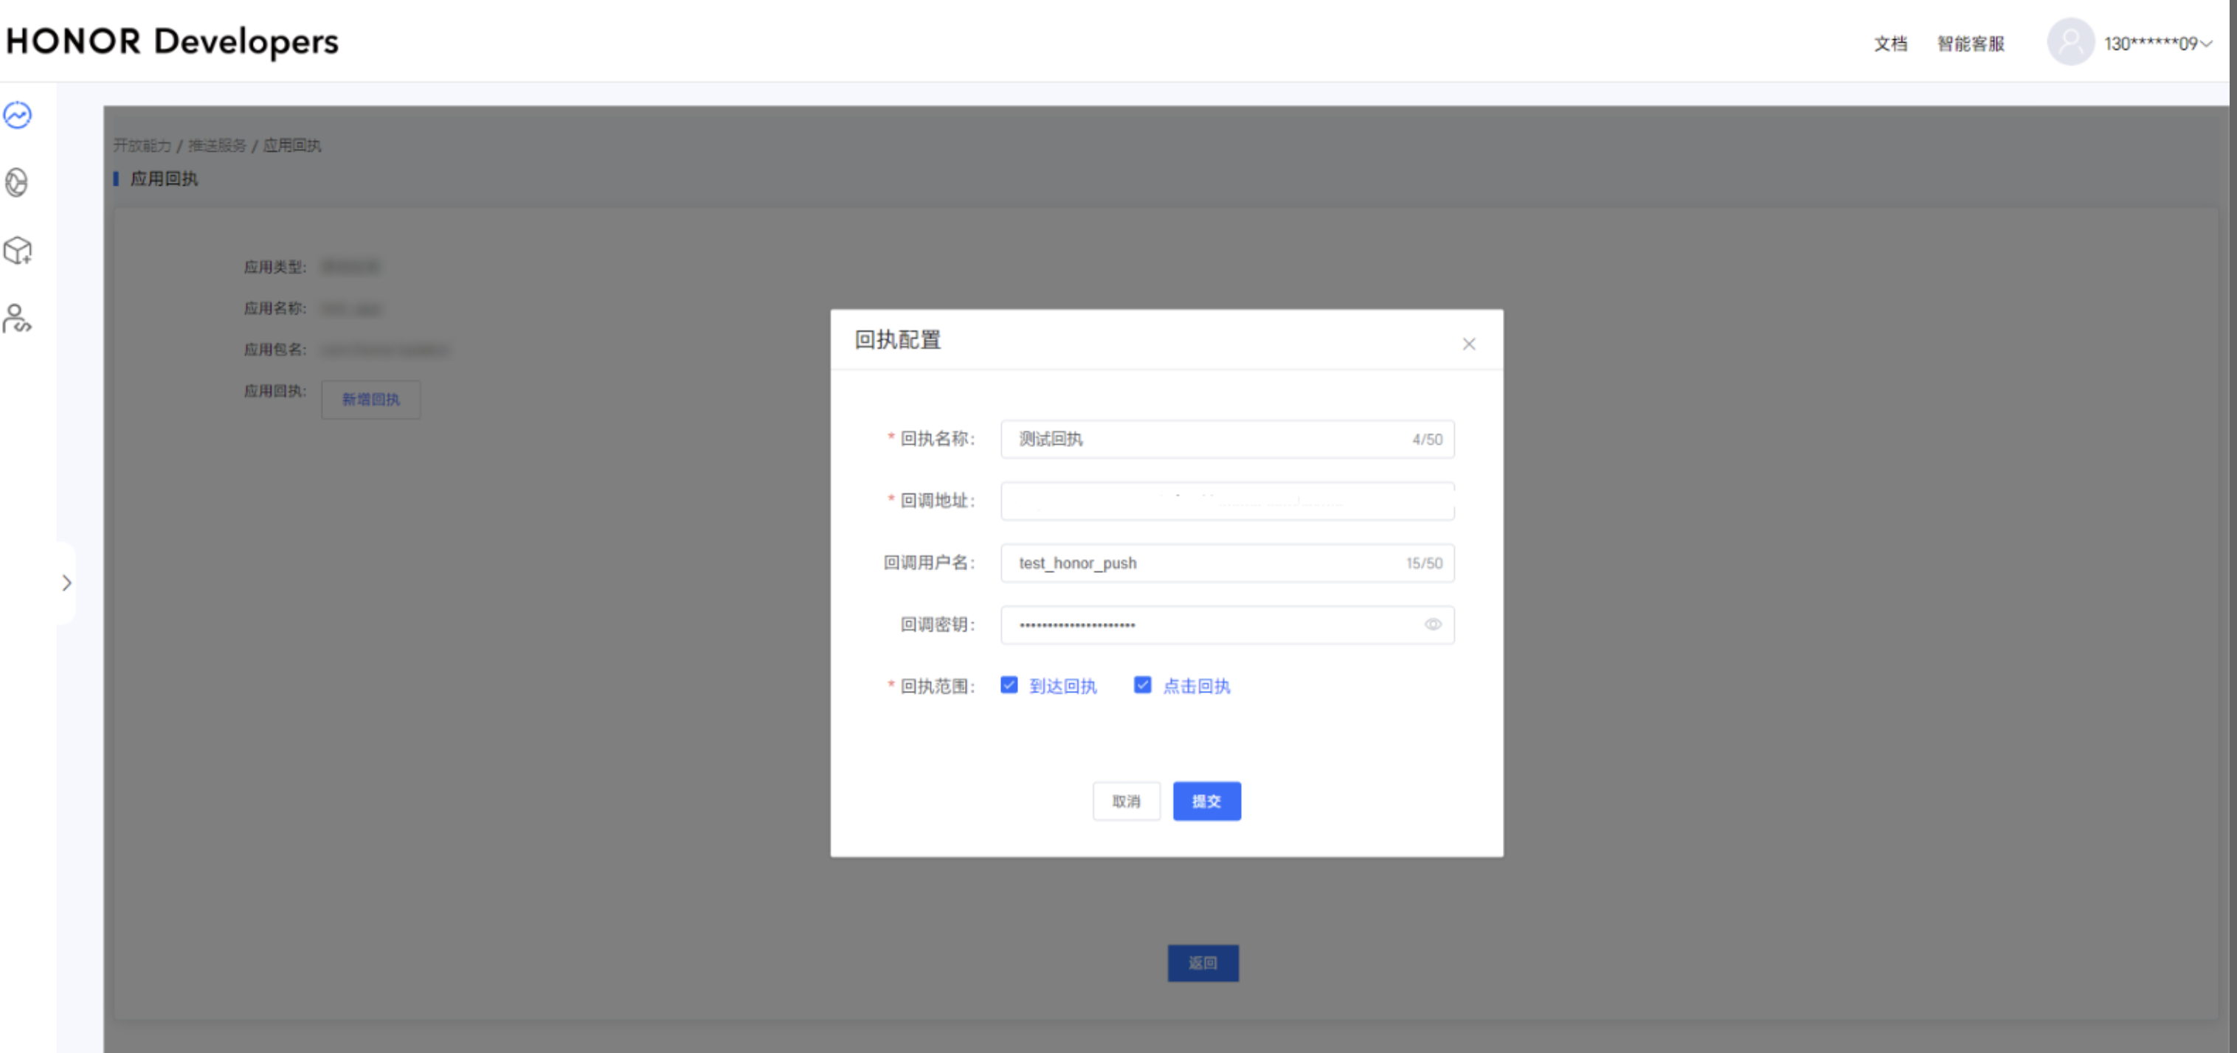Uncheck the 点击回执 checkbox
Viewport: 2237px width, 1053px height.
(1142, 685)
